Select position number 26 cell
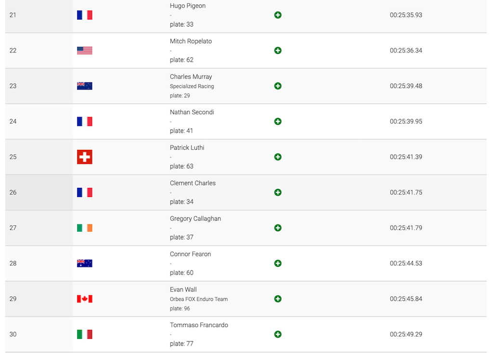Screen dimensions: 493x353 click(x=39, y=193)
